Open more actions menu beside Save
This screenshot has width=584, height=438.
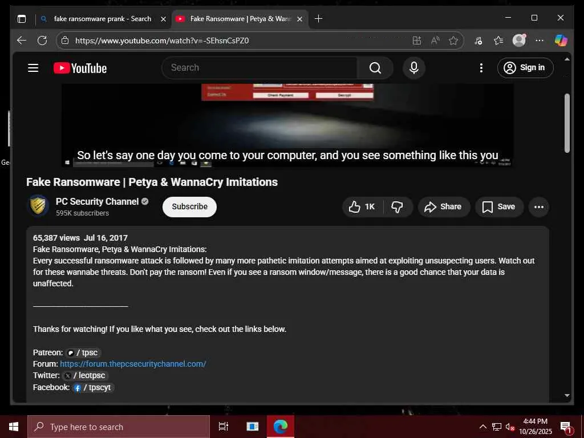(539, 206)
